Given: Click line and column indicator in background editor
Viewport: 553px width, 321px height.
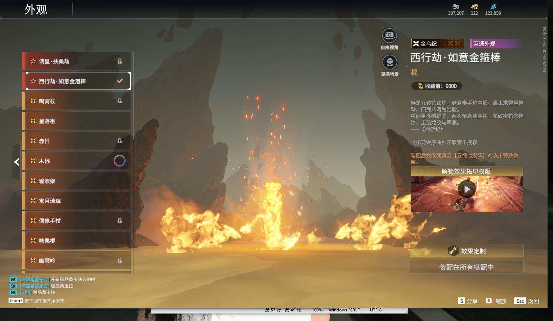Looking at the screenshot, I should pyautogui.click(x=283, y=310).
